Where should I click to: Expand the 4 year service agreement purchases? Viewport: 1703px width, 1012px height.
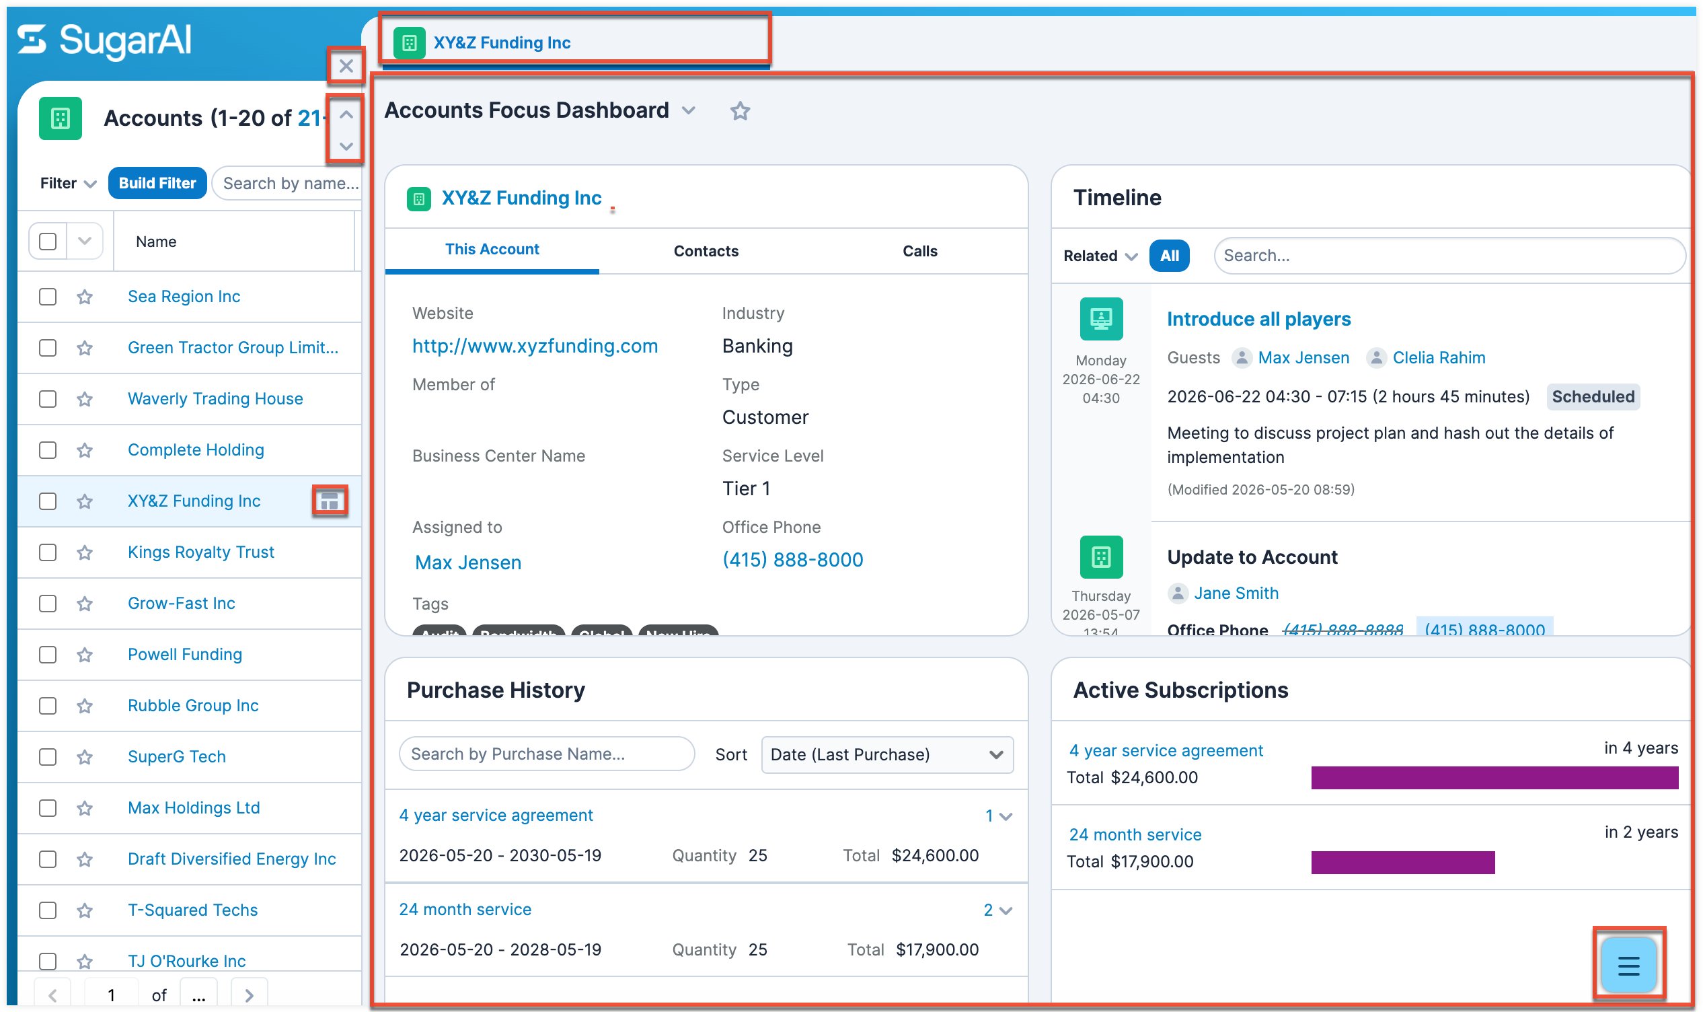(998, 816)
